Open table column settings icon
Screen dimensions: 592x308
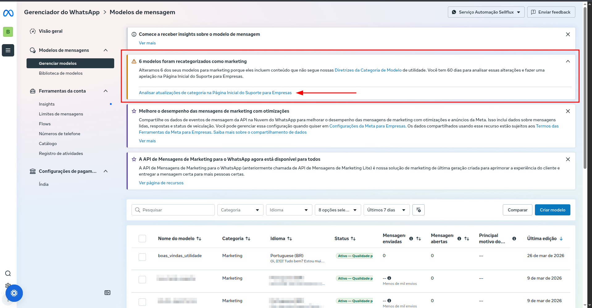[x=419, y=210]
